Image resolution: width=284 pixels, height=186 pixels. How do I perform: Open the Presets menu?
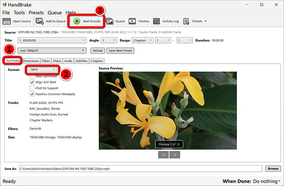[36, 13]
